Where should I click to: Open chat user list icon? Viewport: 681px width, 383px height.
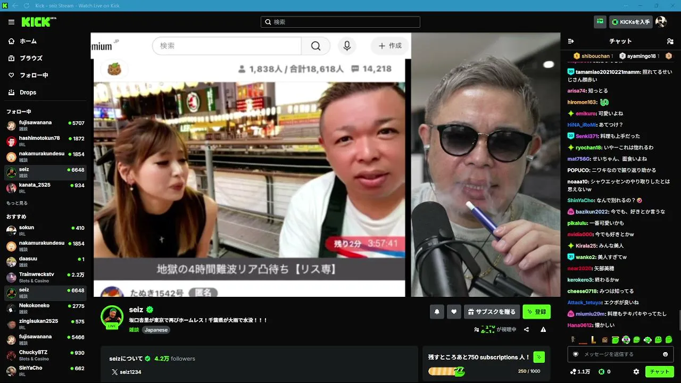click(x=670, y=41)
